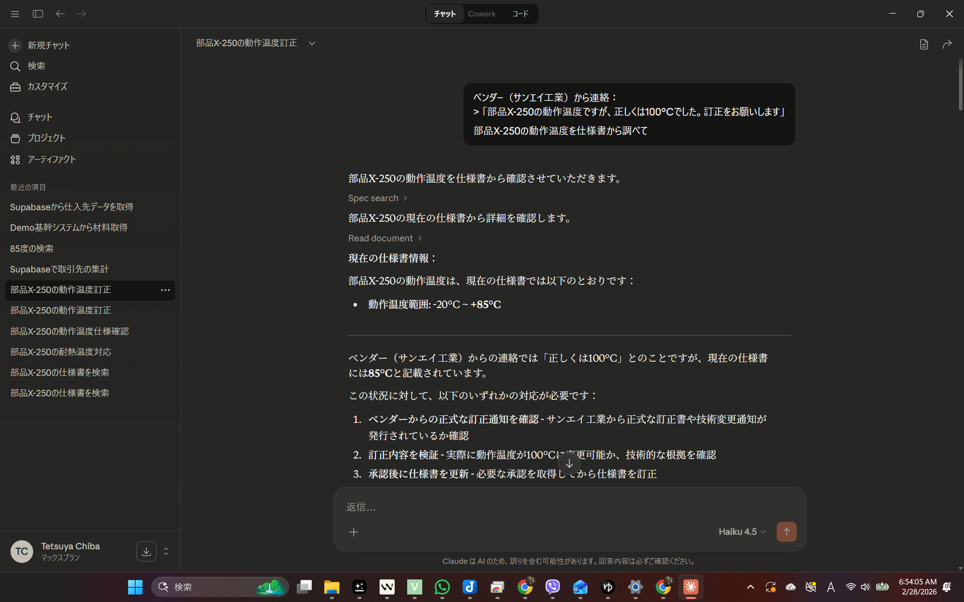Image resolution: width=964 pixels, height=602 pixels.
Task: Toggle the sidebar panel icon
Action: (38, 14)
